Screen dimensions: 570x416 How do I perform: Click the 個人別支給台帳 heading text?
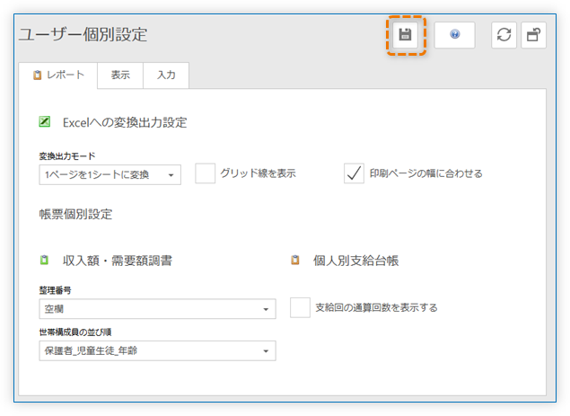pos(355,261)
